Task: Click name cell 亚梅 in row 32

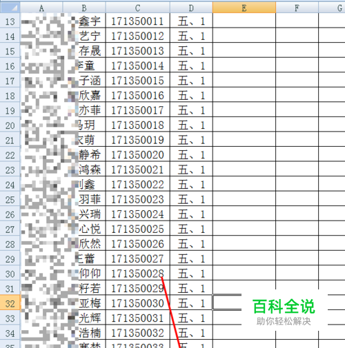Action: tap(90, 303)
